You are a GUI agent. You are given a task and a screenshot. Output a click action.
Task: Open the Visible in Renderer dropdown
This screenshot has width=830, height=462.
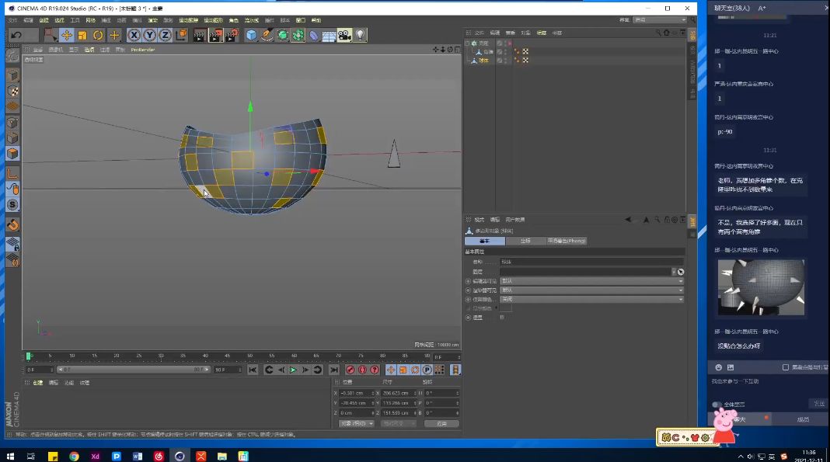point(591,290)
